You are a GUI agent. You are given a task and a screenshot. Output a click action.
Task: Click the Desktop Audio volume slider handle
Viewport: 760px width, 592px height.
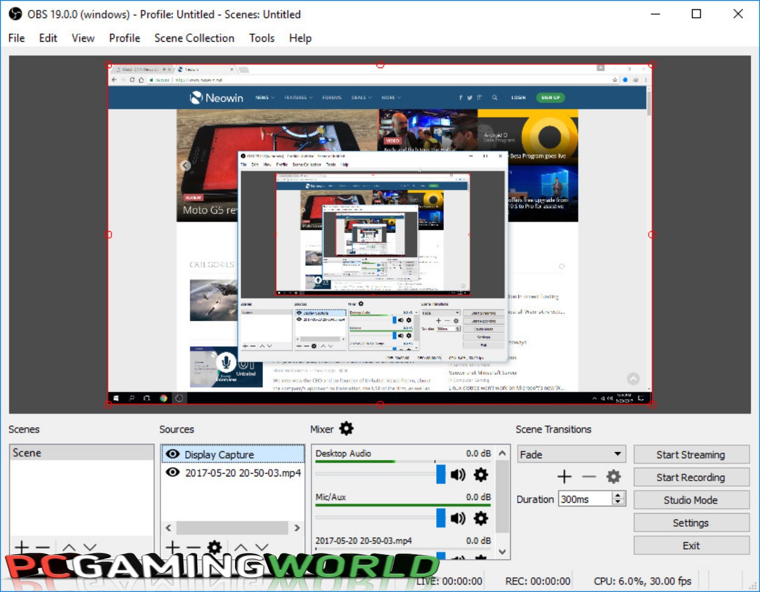[x=441, y=474]
